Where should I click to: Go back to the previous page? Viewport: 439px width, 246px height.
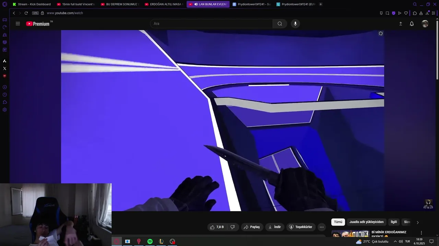(x=14, y=13)
